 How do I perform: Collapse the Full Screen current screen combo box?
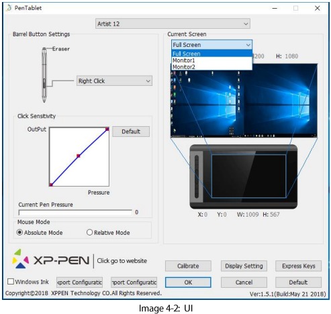click(x=211, y=45)
